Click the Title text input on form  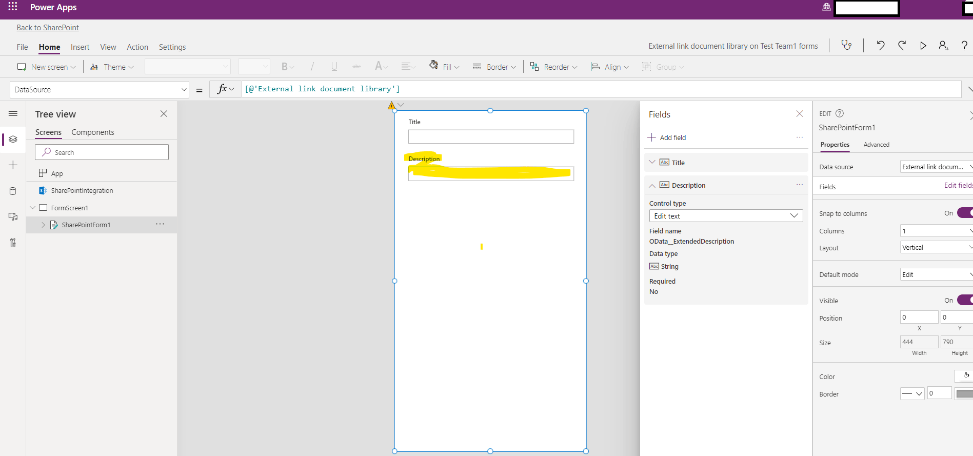(491, 136)
